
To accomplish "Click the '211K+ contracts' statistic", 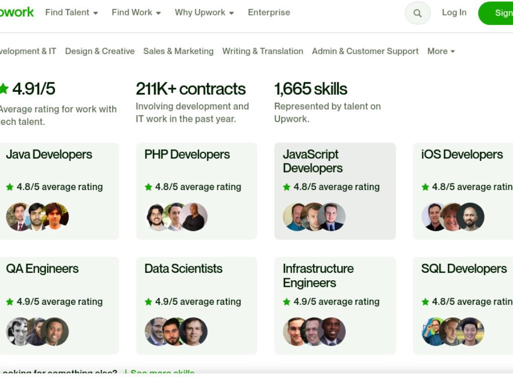I will pyautogui.click(x=190, y=89).
